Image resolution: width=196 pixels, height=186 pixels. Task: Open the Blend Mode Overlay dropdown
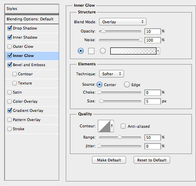(x=123, y=22)
